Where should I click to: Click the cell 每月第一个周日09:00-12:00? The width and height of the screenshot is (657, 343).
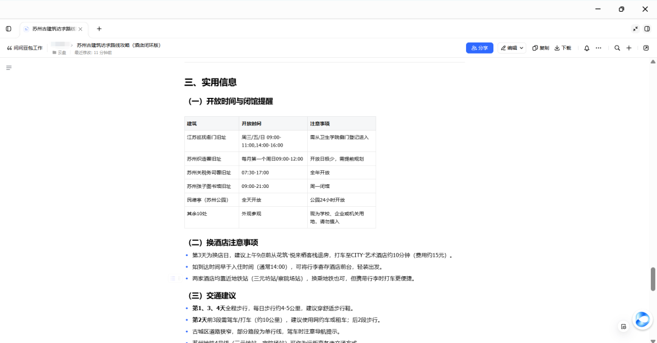pyautogui.click(x=273, y=159)
